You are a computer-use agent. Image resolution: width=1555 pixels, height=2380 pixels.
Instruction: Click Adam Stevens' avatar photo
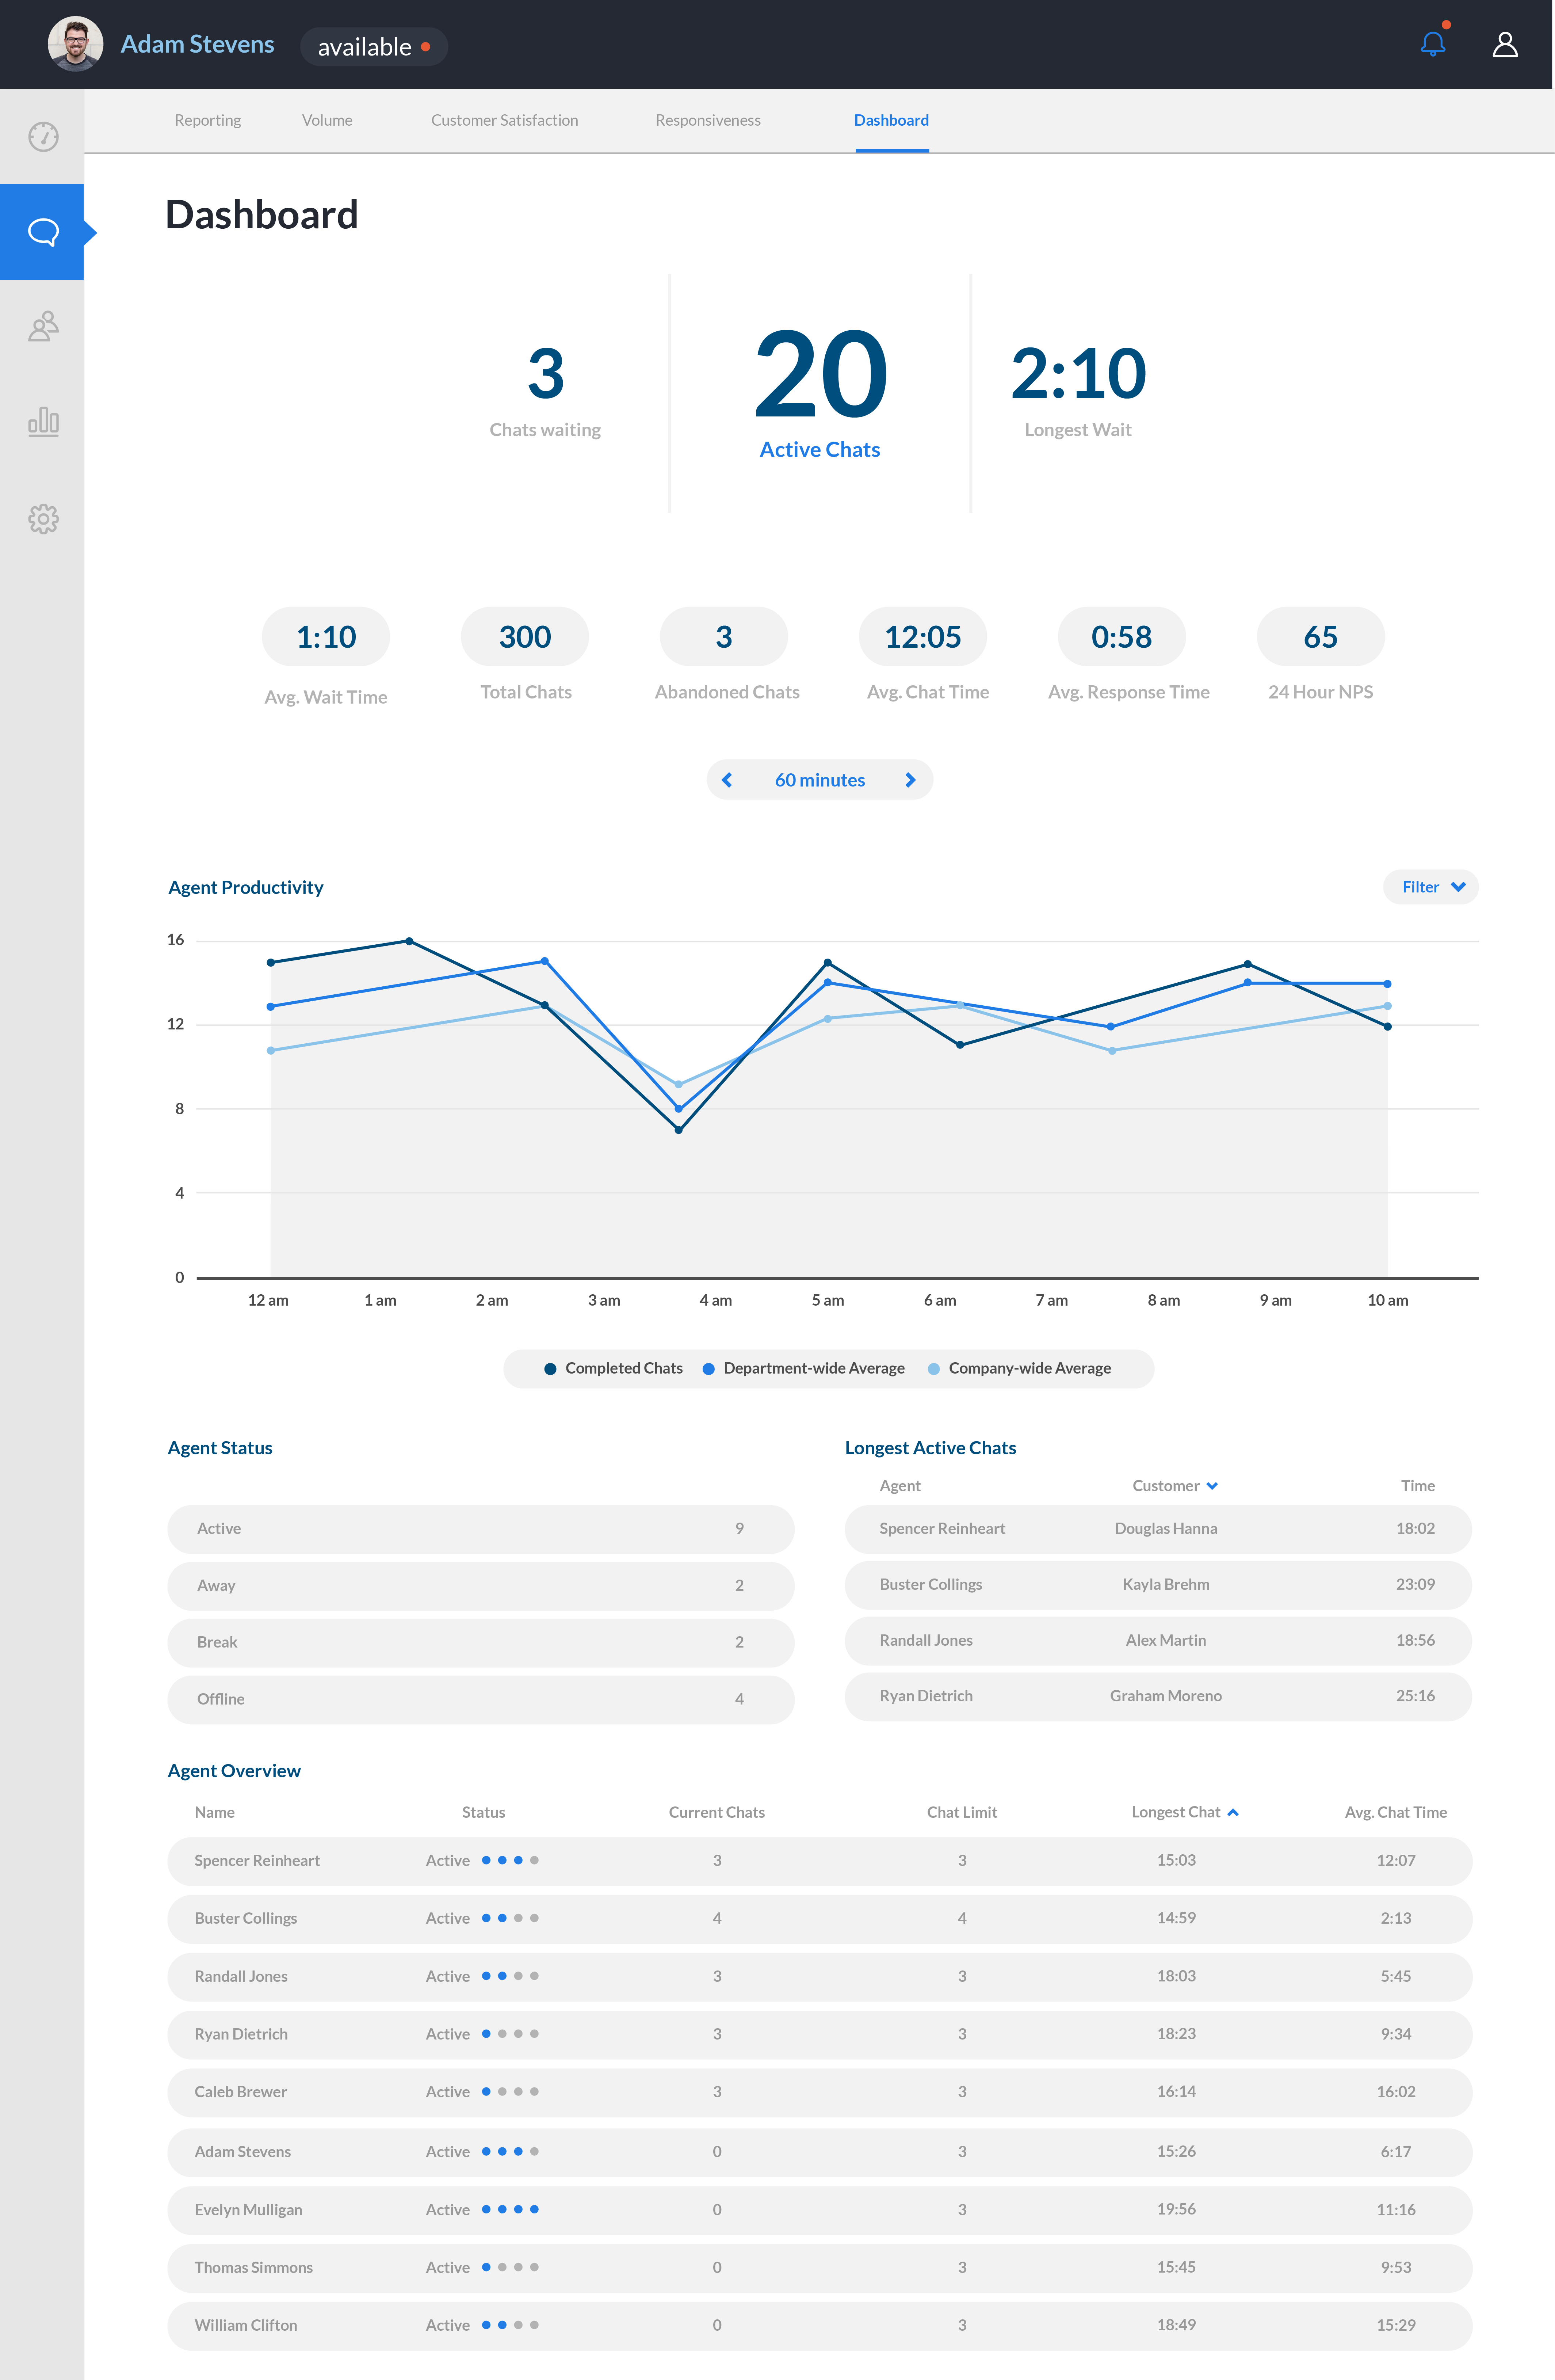pyautogui.click(x=75, y=44)
